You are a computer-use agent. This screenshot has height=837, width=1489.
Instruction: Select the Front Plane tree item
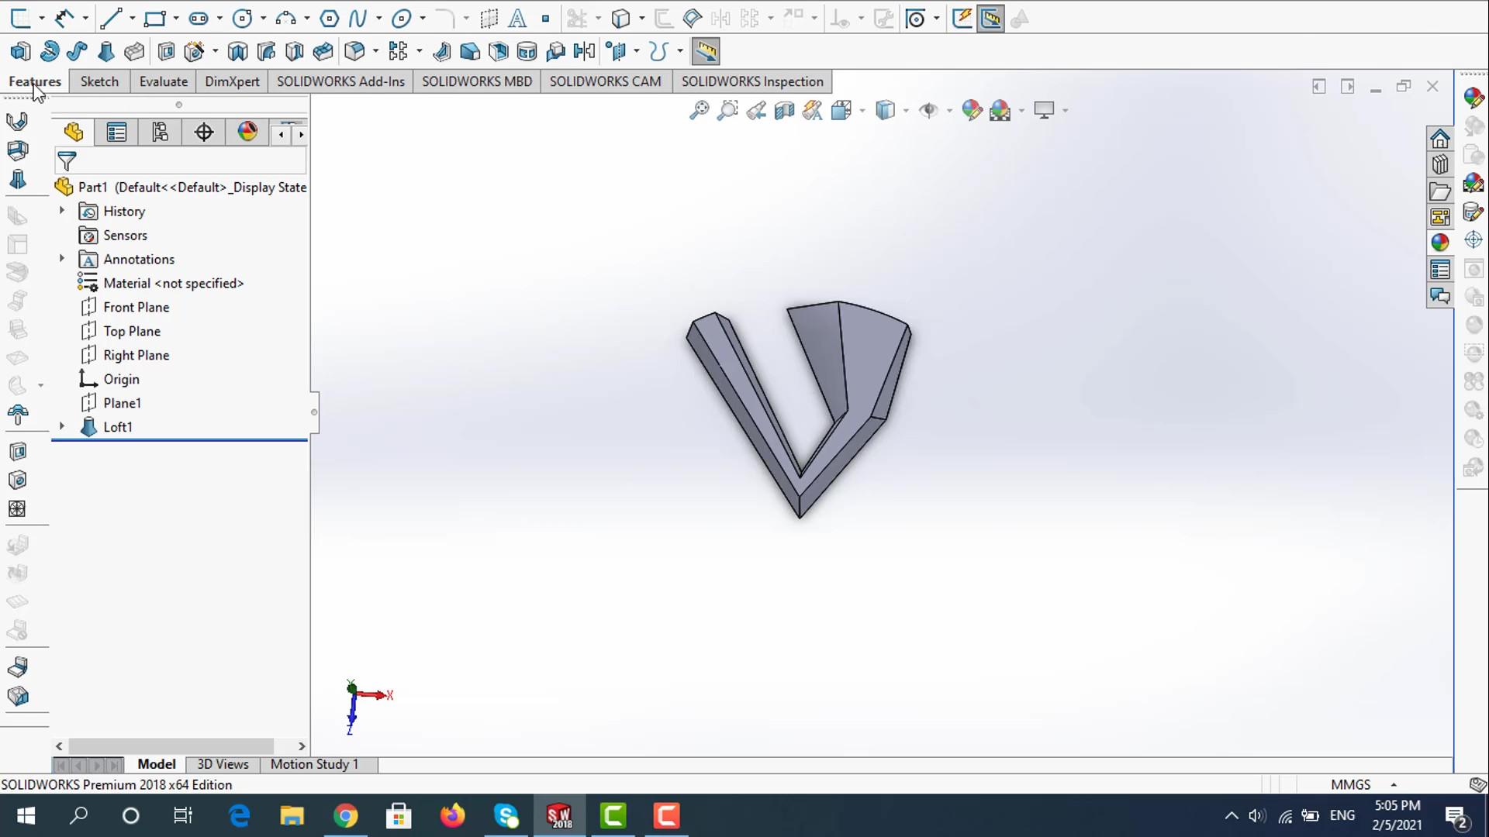[136, 307]
